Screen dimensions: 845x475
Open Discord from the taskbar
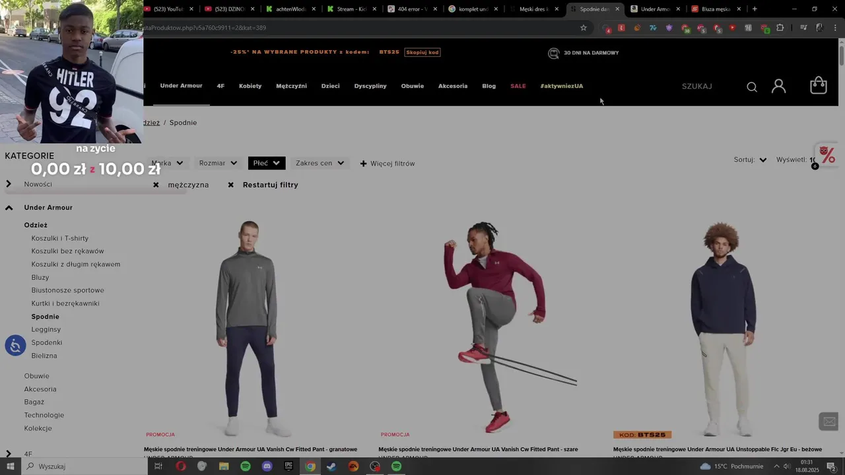(x=267, y=466)
